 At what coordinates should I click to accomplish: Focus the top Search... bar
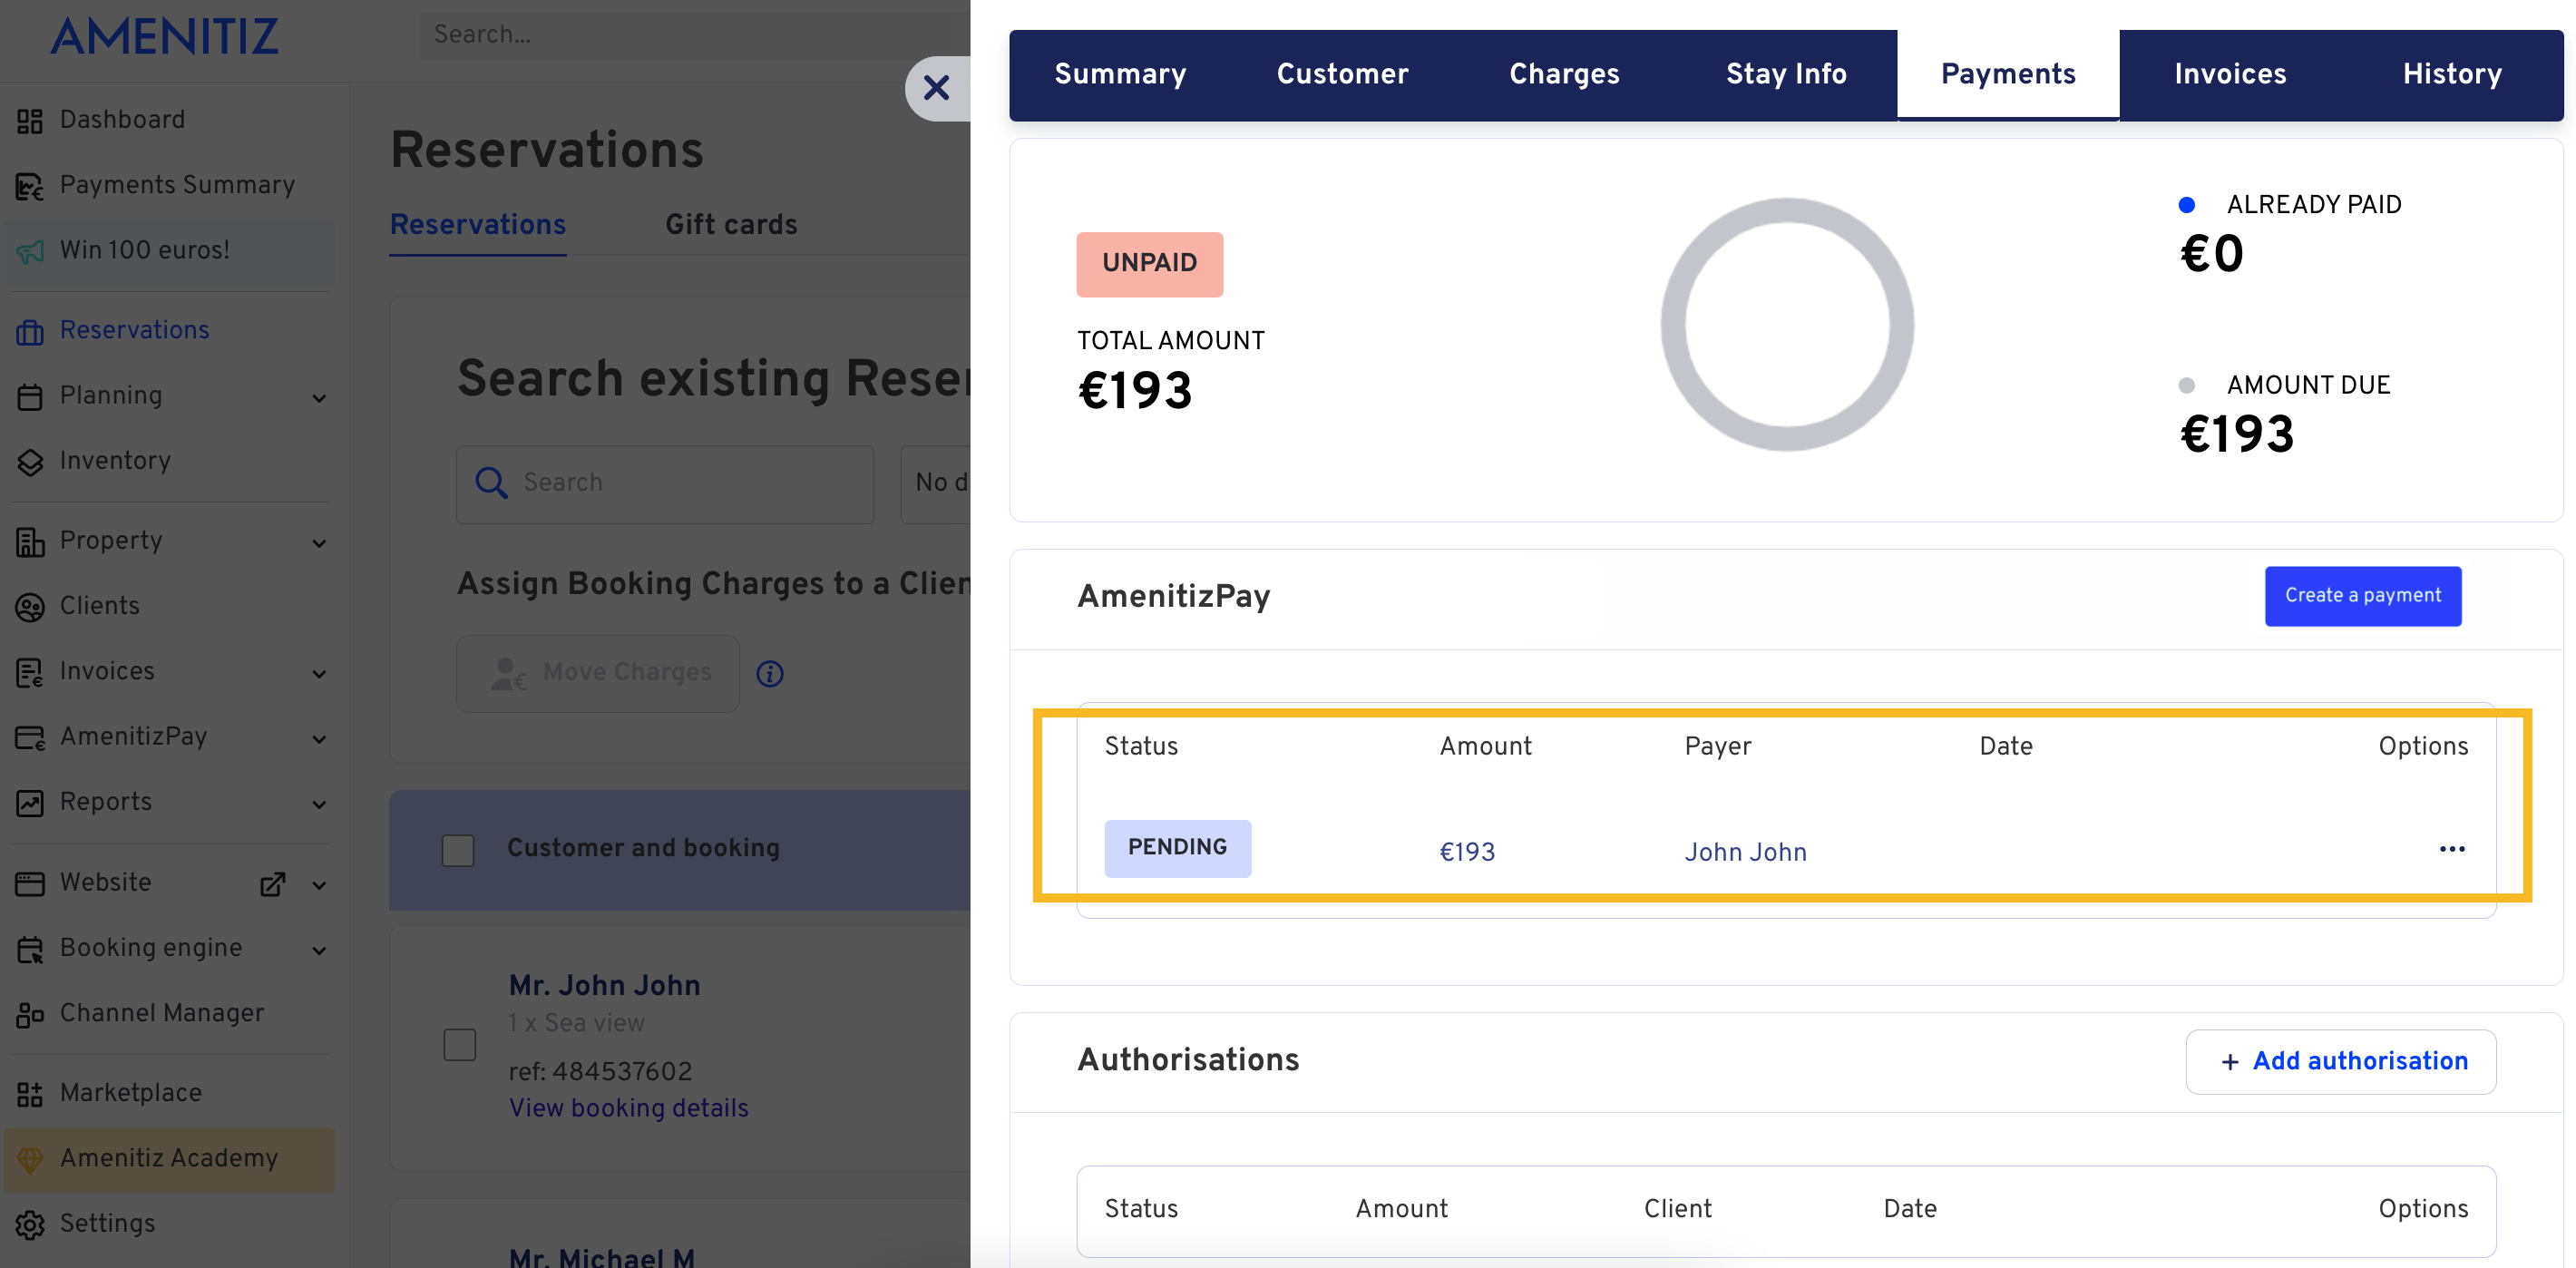pos(695,35)
